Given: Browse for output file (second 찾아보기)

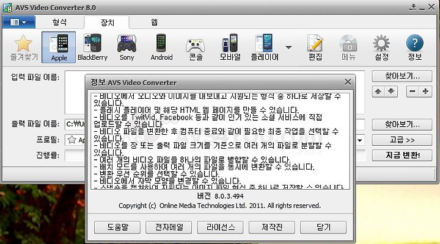Looking at the screenshot, I should pyautogui.click(x=402, y=124).
